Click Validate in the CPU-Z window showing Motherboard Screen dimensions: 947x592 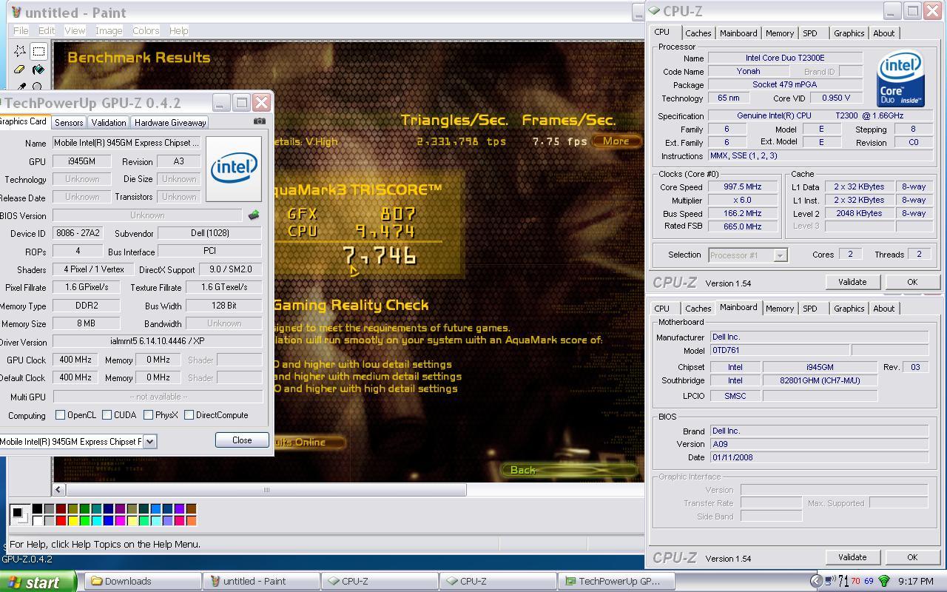[x=852, y=557]
